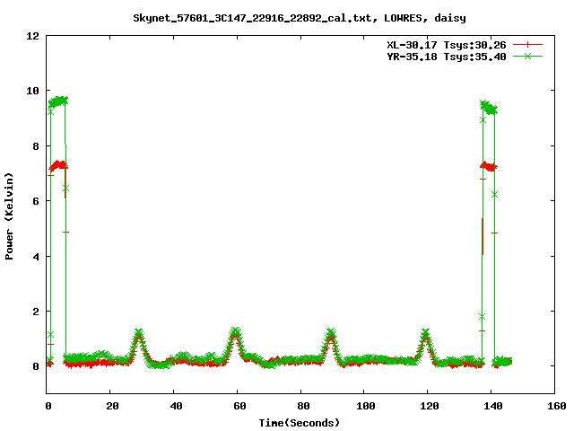Click the red calibration plateau at plot start
Screen dimensions: 574x431
coord(58,165)
